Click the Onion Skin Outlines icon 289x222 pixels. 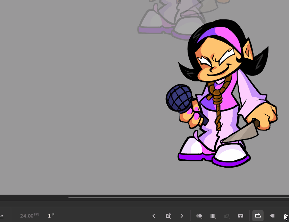coord(213,215)
